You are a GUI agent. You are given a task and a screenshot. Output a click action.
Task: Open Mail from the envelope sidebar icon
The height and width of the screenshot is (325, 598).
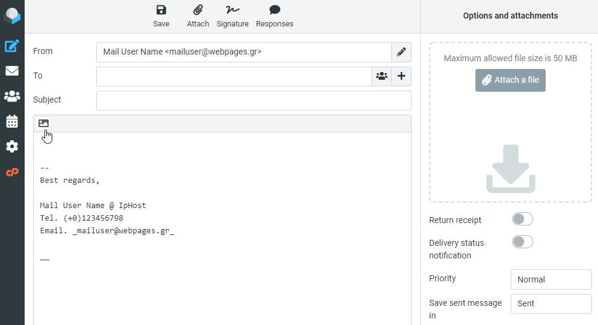pos(12,71)
